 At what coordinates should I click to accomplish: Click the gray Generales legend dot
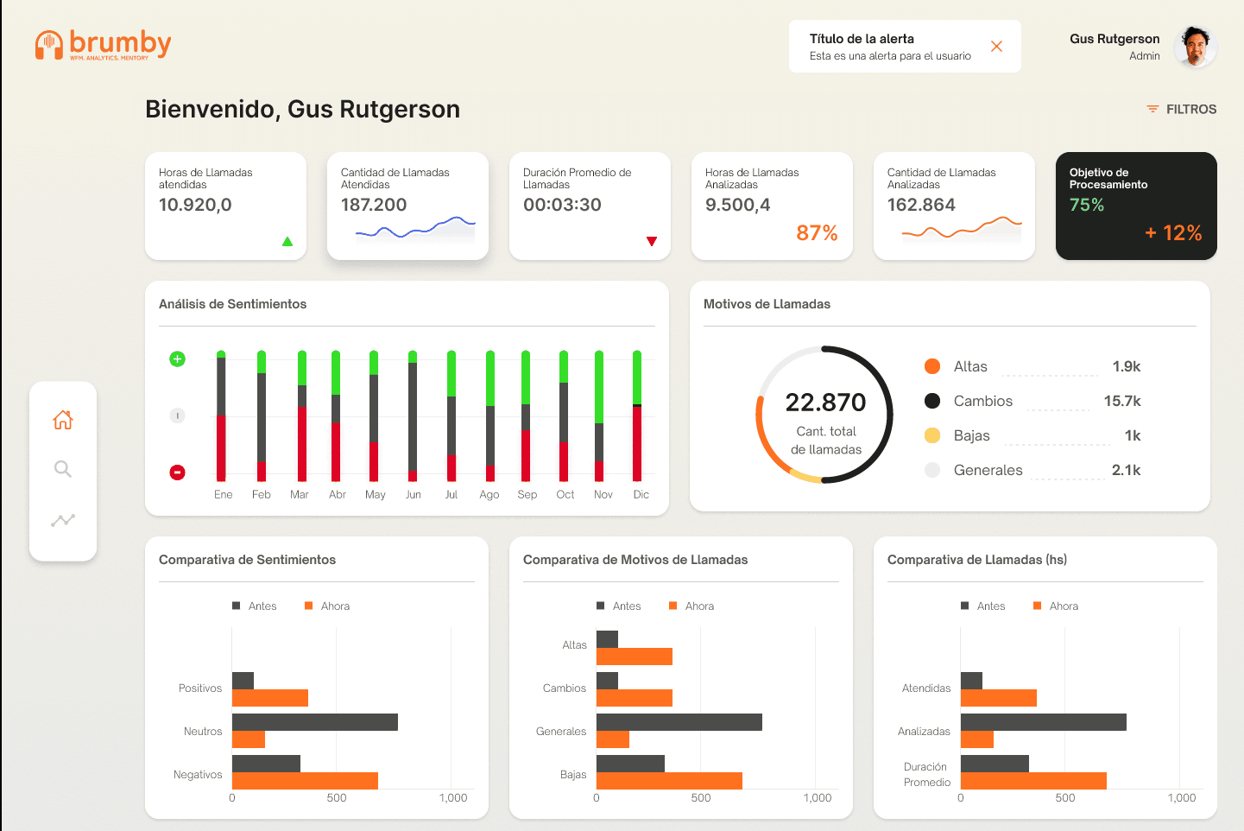coord(932,470)
